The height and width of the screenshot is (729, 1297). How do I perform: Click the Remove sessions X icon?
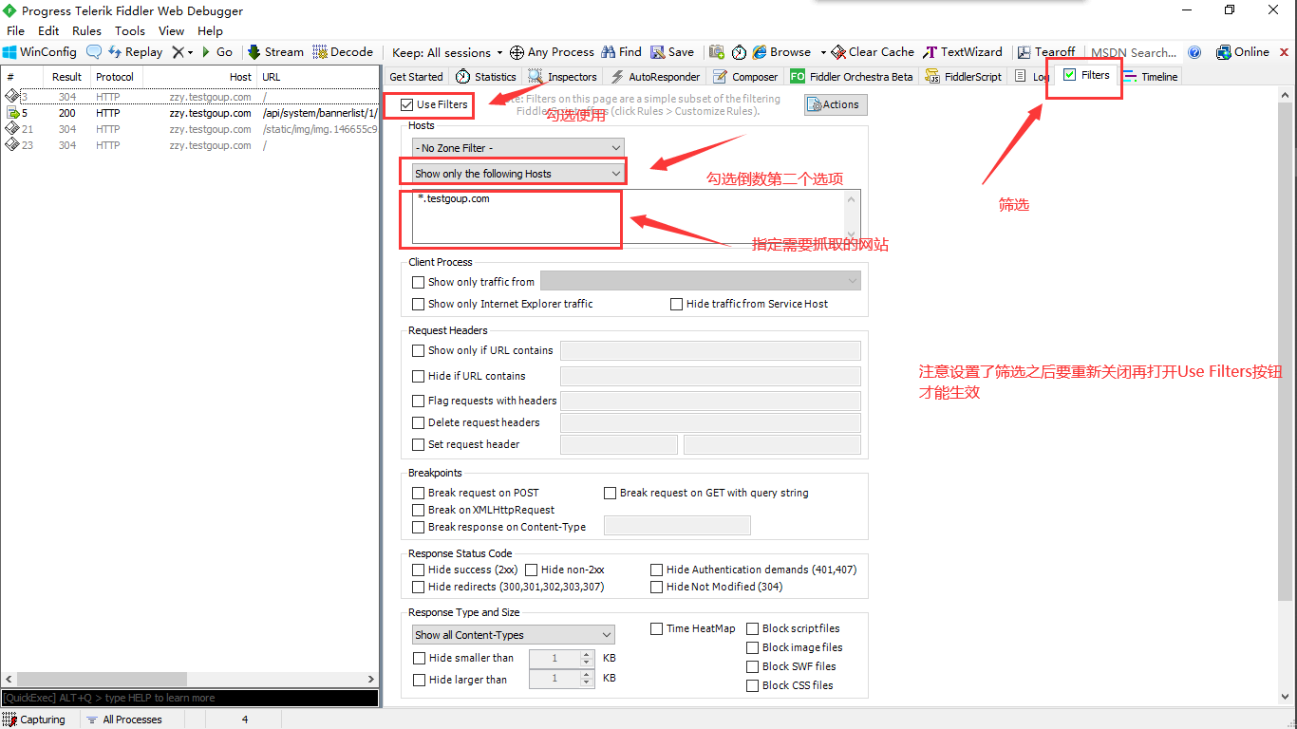(x=178, y=52)
